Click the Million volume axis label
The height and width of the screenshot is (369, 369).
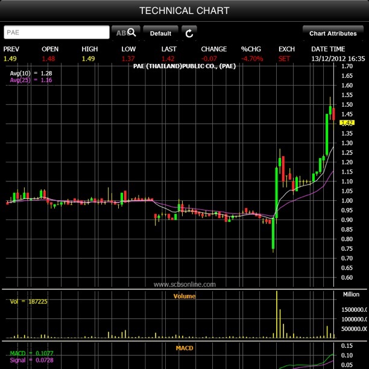(x=351, y=294)
